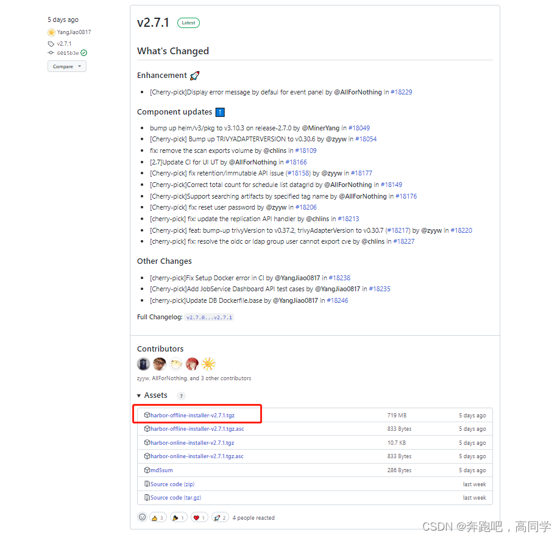Toggle the party popper reaction

pos(179,518)
